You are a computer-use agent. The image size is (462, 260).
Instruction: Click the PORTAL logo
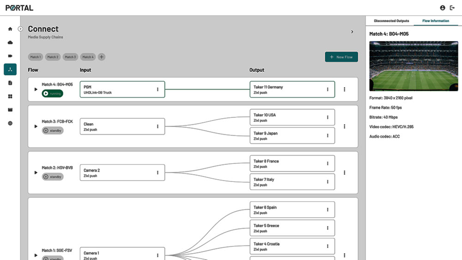19,8
